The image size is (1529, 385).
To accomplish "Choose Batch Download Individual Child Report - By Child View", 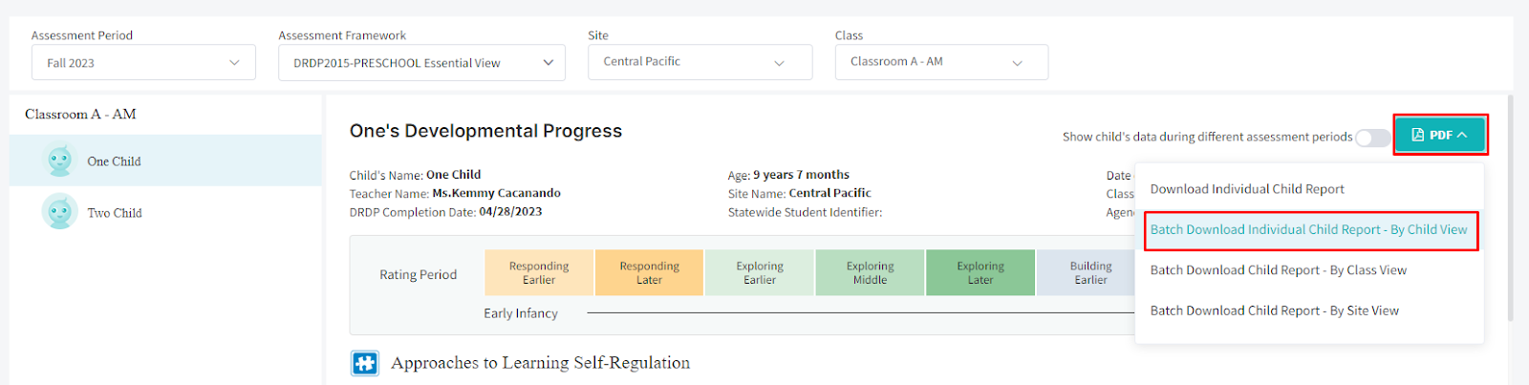I will pos(1308,230).
